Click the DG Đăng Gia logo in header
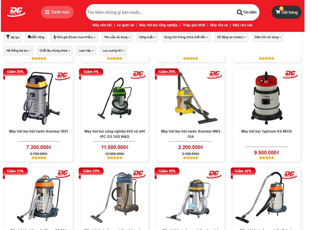Image resolution: width=311 pixels, height=230 pixels. tap(16, 12)
